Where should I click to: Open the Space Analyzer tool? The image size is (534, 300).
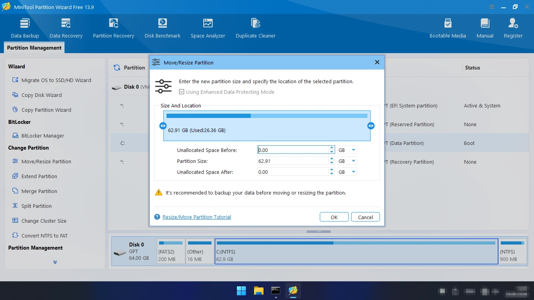tap(208, 28)
